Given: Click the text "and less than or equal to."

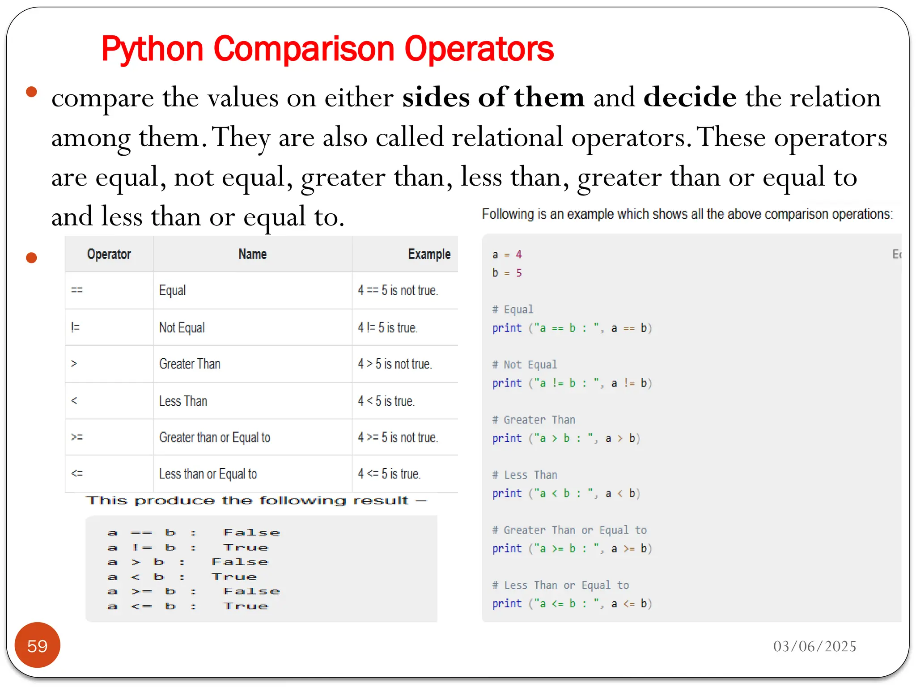Looking at the screenshot, I should pos(198,216).
